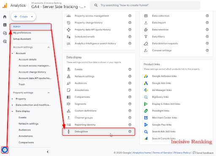Click the Floodlight links icon
The image size is (216, 156).
coord(146,111)
